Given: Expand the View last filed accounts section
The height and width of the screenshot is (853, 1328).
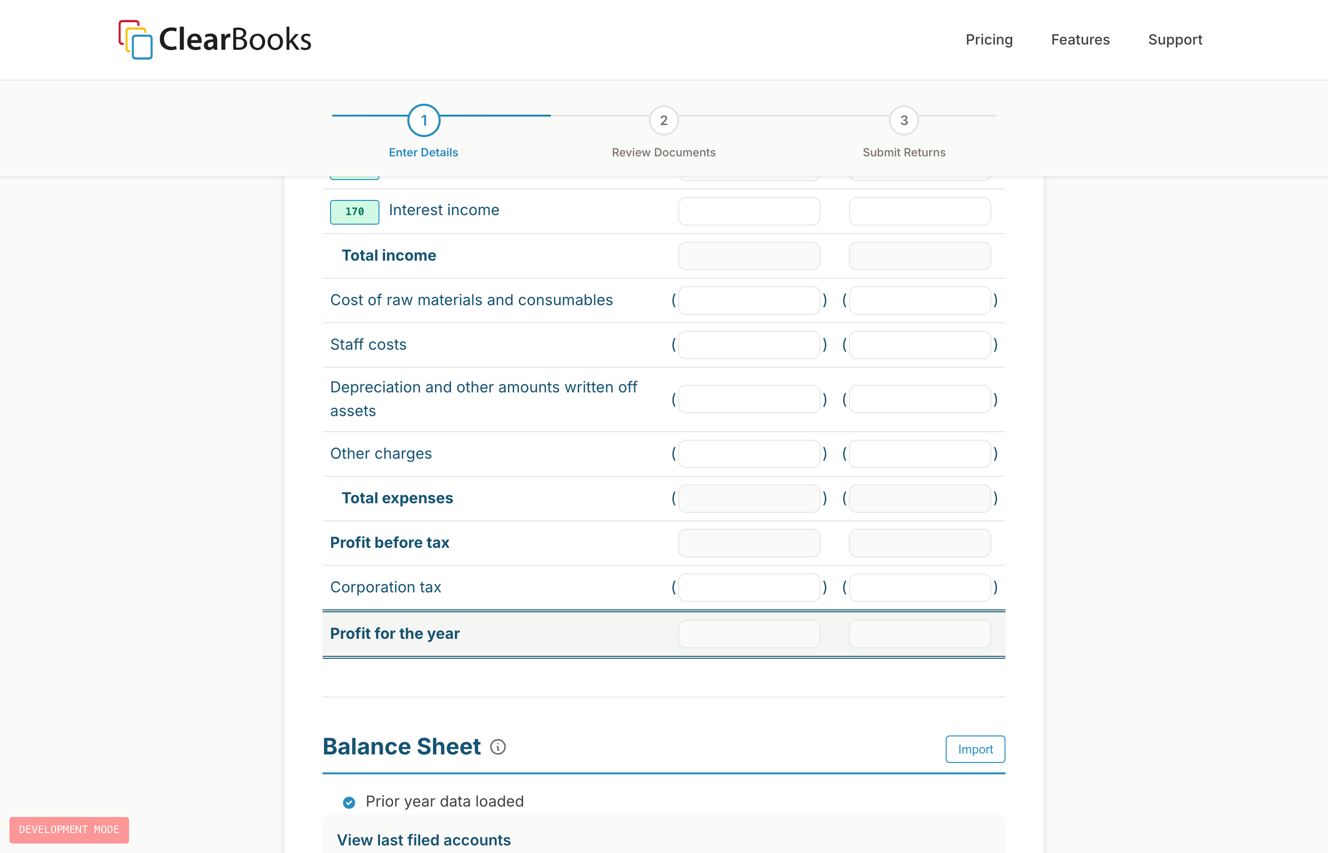Looking at the screenshot, I should point(424,840).
